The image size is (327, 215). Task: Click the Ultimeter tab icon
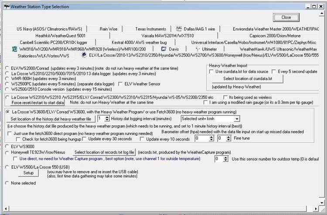point(198,49)
